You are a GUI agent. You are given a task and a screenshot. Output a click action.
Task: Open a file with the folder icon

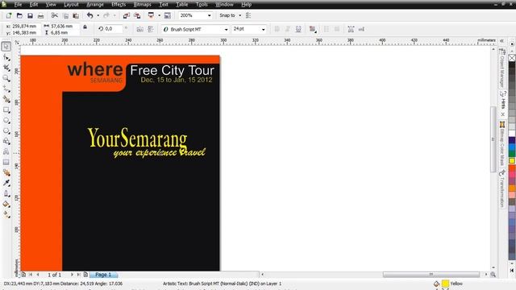[19, 15]
